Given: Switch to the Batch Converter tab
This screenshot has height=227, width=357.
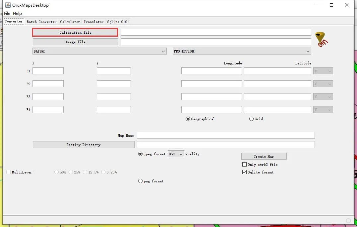Looking at the screenshot, I should pyautogui.click(x=41, y=22).
